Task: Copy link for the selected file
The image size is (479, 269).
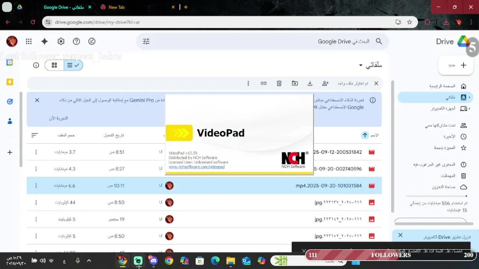Action: point(264,83)
